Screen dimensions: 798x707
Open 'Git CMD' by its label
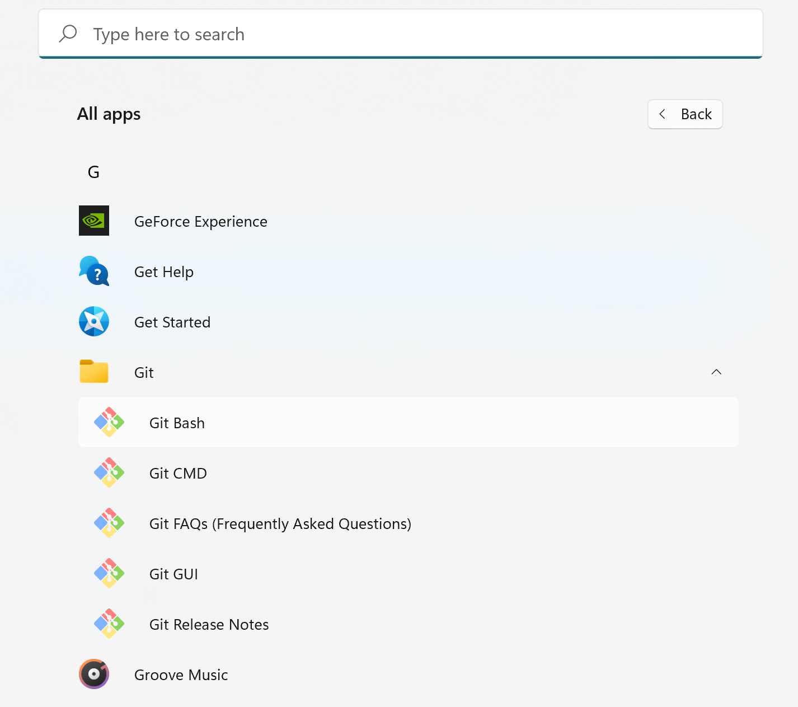click(x=178, y=474)
